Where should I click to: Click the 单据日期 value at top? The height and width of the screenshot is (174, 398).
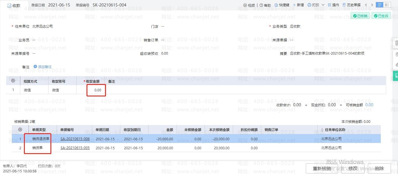coord(59,5)
